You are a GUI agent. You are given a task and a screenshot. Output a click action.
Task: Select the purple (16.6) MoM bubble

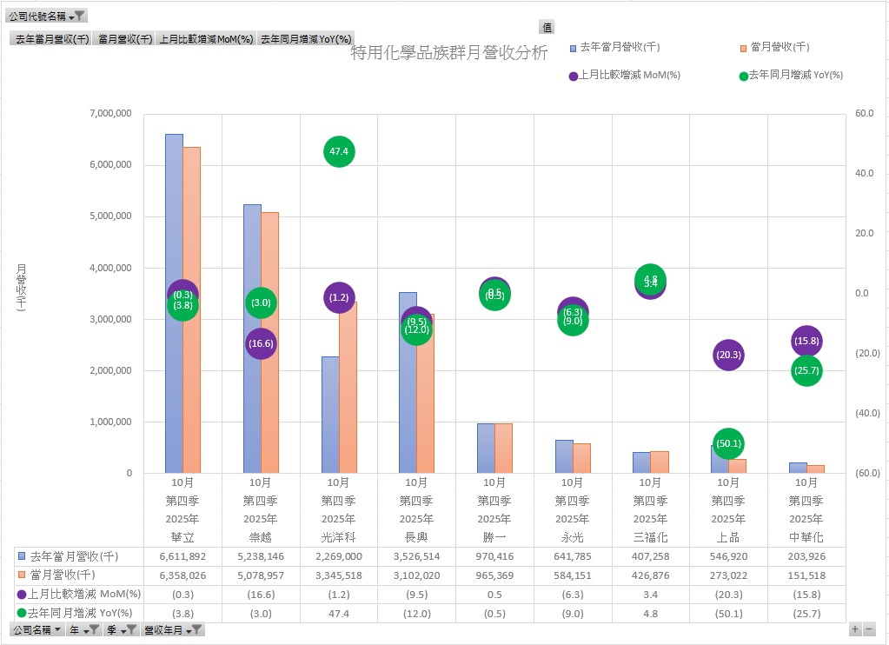(x=262, y=343)
